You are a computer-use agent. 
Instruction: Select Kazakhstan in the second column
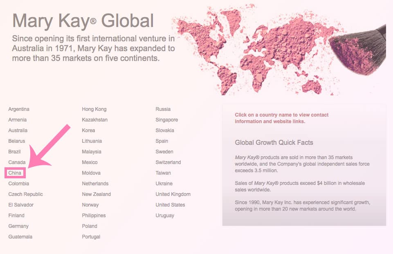(94, 120)
